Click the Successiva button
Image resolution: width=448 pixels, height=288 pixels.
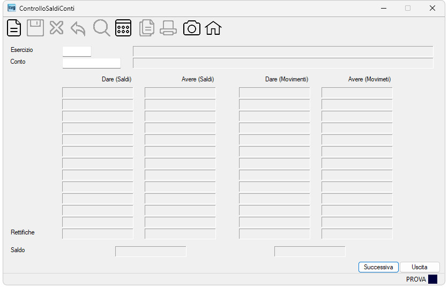pyautogui.click(x=378, y=267)
